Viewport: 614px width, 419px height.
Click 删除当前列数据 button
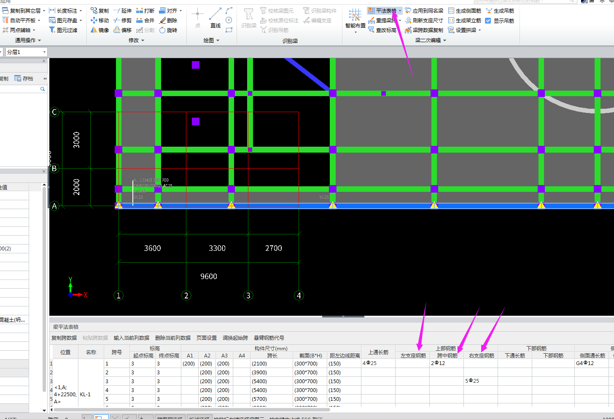click(173, 338)
